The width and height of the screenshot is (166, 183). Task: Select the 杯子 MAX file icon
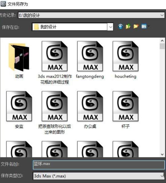tap(126, 106)
